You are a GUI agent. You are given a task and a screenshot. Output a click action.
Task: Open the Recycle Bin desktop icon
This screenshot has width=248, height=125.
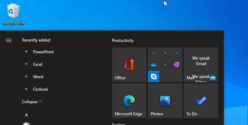point(13,14)
